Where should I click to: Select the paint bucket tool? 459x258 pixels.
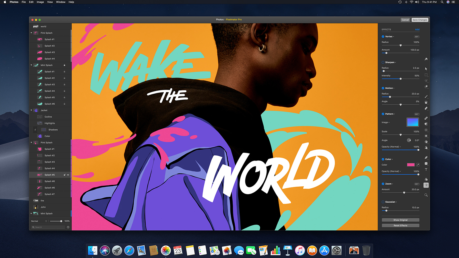426,102
